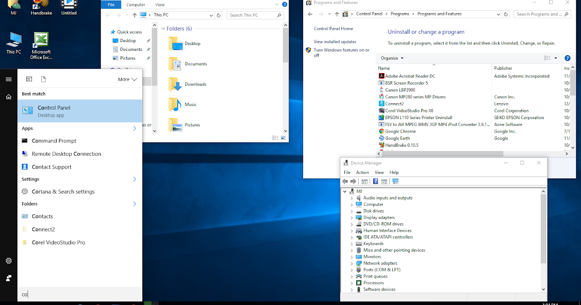Click File Explorer vertical scrollbar

(x=285, y=46)
